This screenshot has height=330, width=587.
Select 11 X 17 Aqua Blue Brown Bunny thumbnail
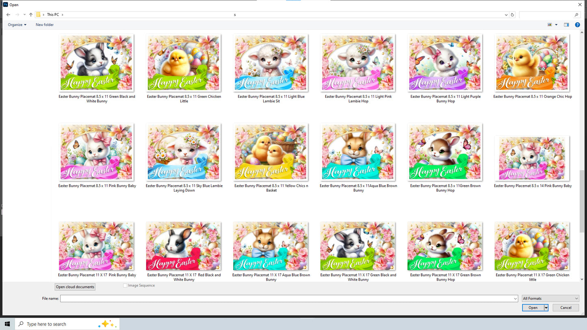click(271, 246)
